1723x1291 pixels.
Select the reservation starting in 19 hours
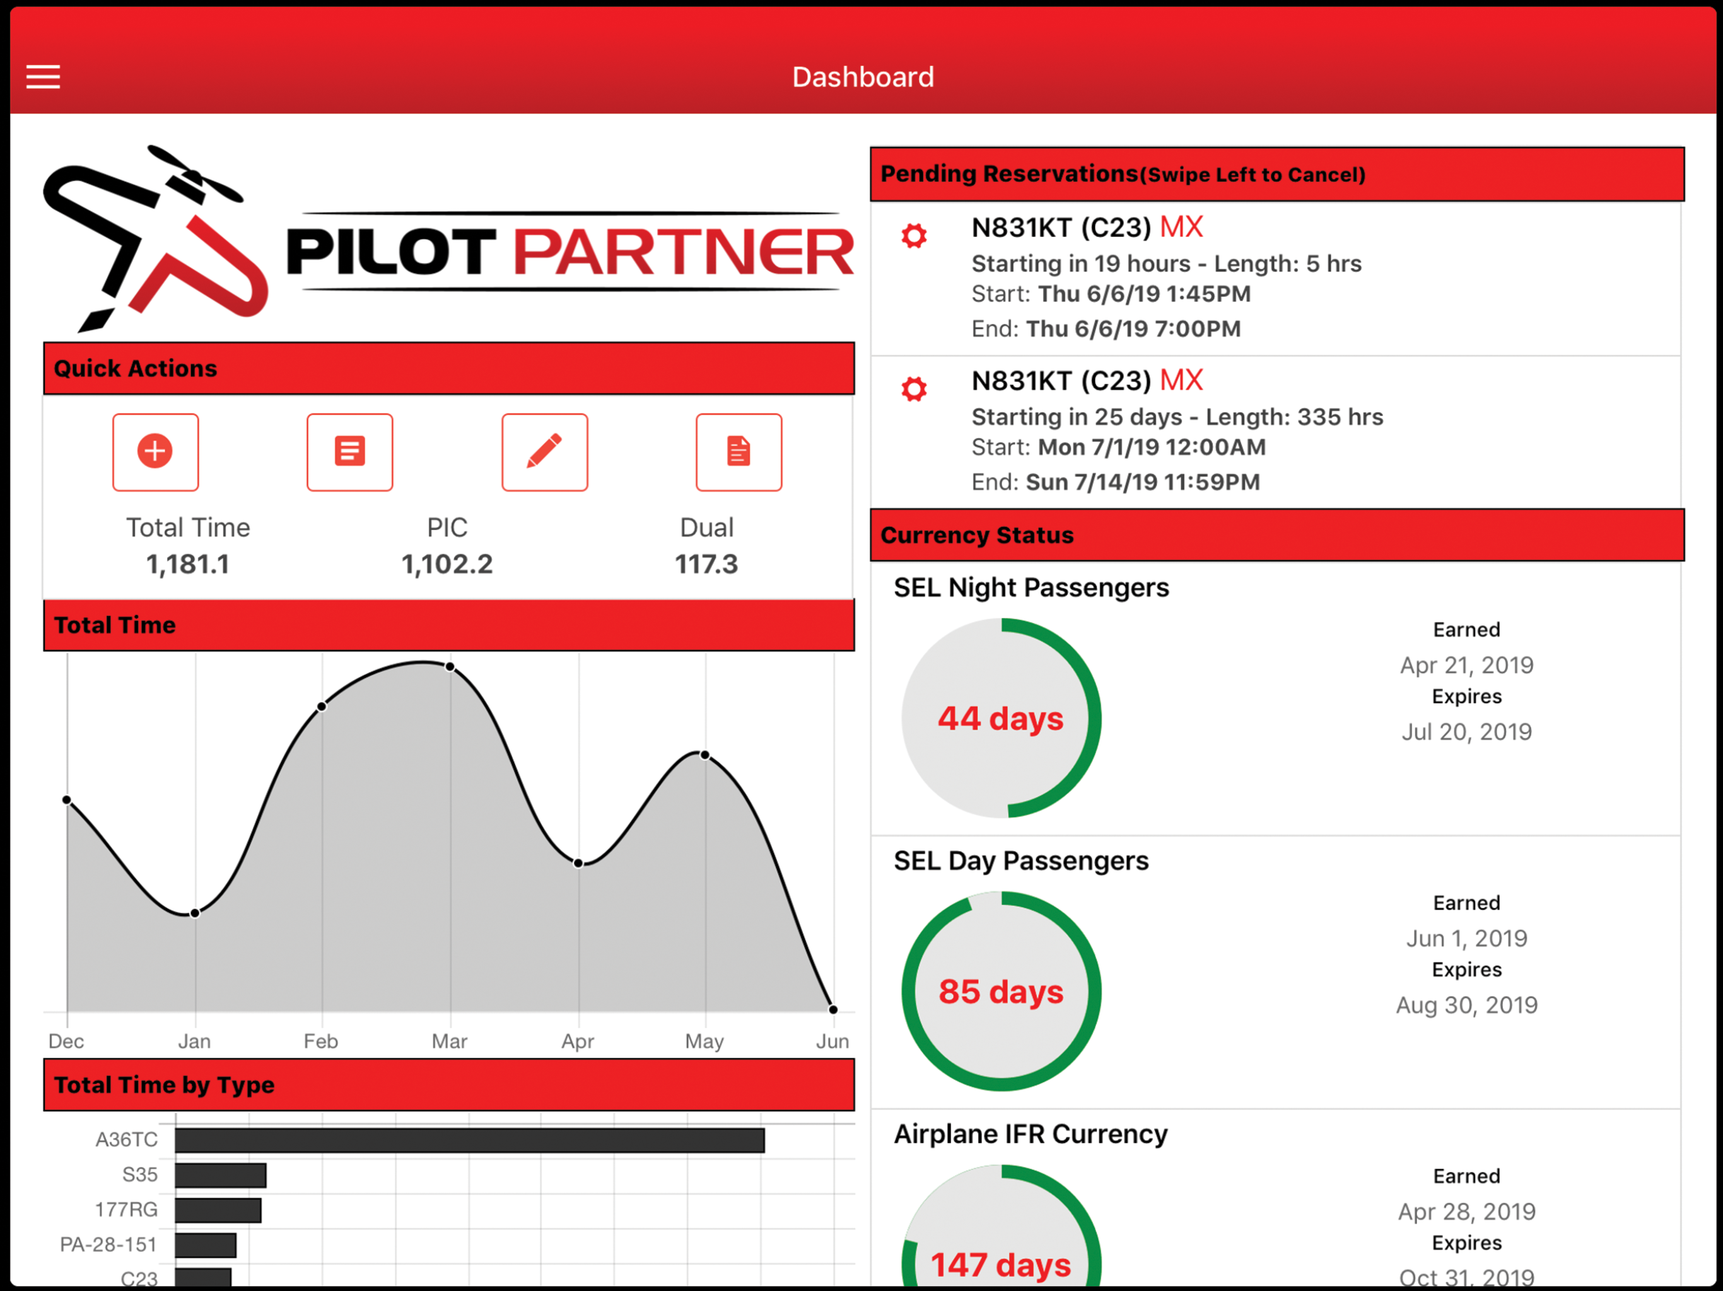(1276, 279)
